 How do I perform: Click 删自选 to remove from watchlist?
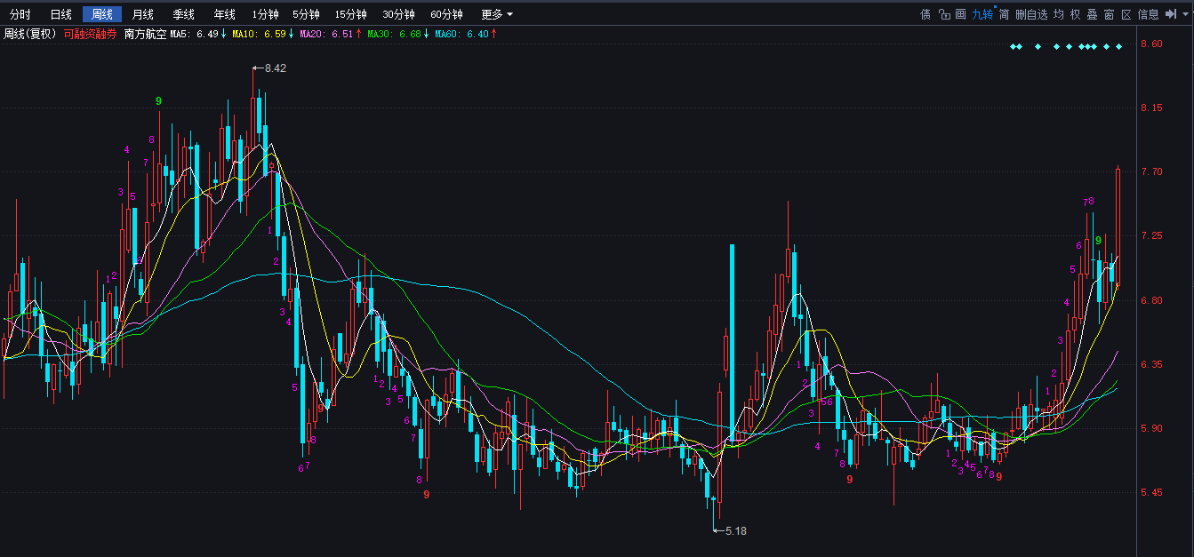coord(1030,14)
